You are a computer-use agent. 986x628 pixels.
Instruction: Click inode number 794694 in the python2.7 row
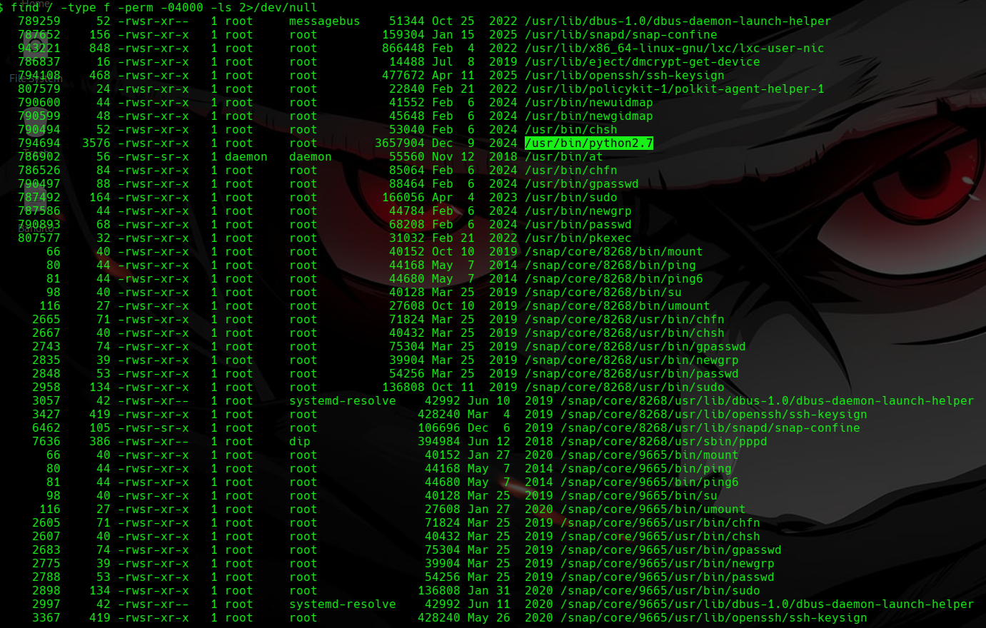tap(39, 143)
